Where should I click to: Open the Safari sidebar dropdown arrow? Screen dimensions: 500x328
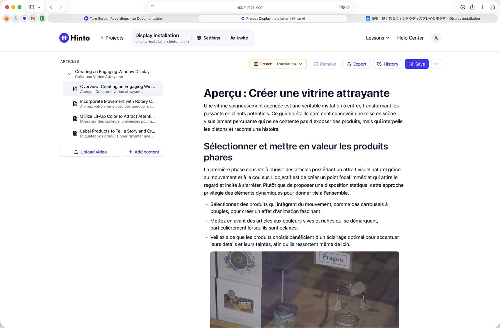(39, 7)
